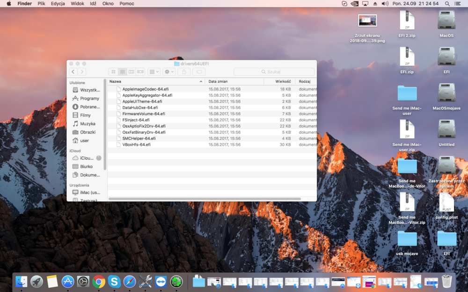Open the gear action menu

[x=169, y=71]
